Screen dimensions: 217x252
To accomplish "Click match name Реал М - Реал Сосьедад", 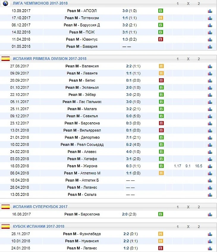I will [x=82, y=145].
